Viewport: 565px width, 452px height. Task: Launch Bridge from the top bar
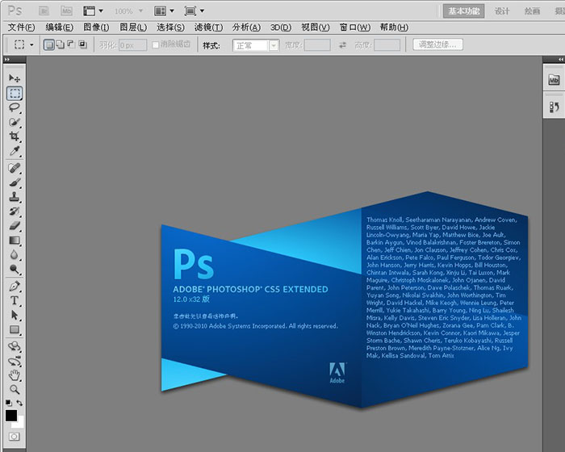tap(44, 11)
